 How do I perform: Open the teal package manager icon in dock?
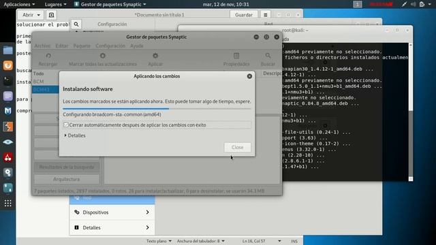(7, 188)
